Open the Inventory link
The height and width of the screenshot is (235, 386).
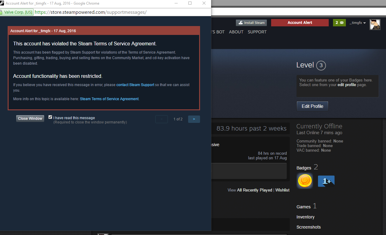click(305, 217)
